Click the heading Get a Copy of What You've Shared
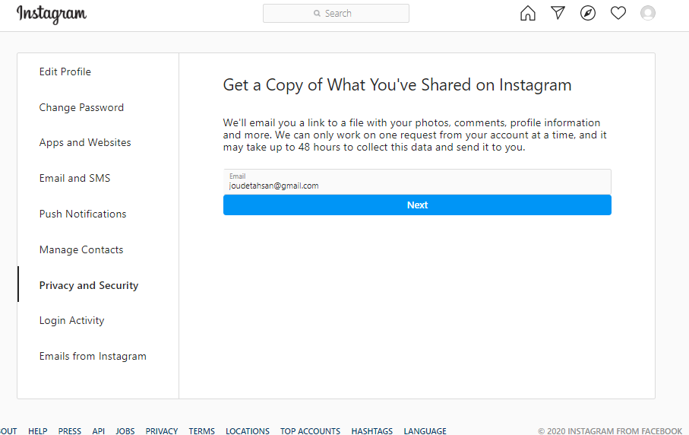Image resolution: width=689 pixels, height=435 pixels. coord(397,85)
